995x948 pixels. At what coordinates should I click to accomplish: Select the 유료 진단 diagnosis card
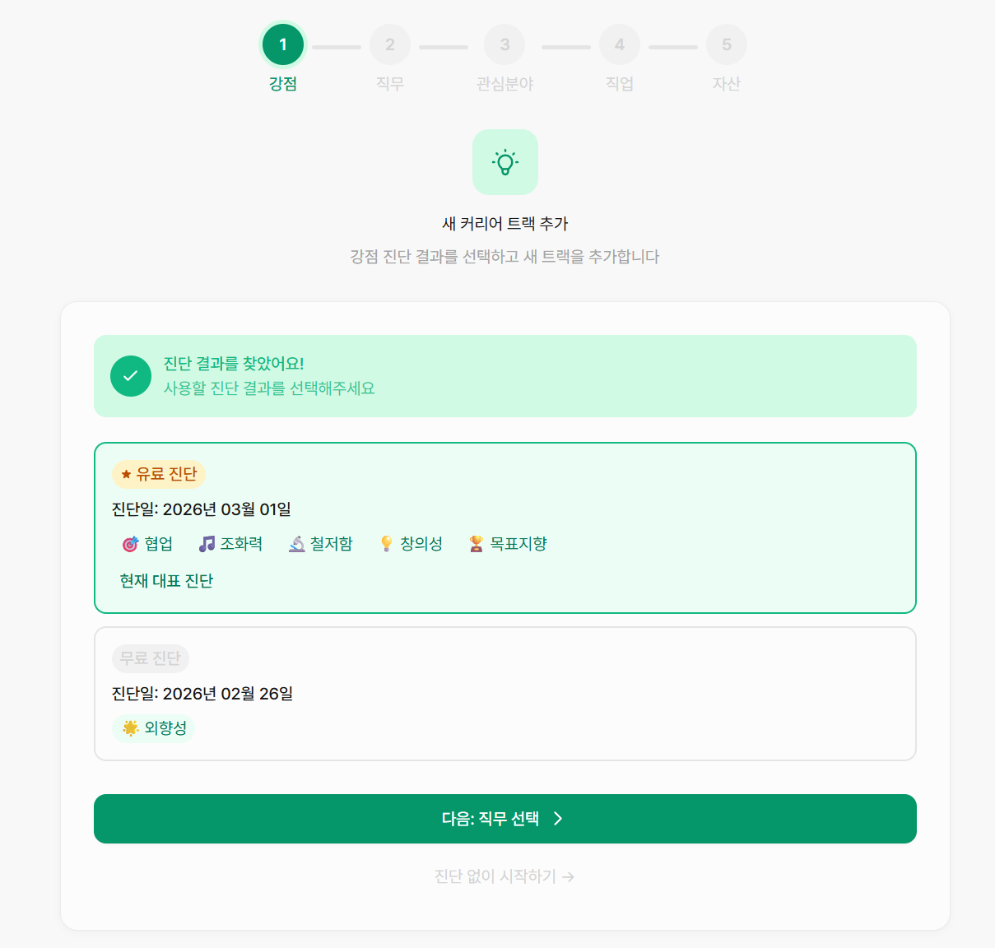[x=504, y=527]
